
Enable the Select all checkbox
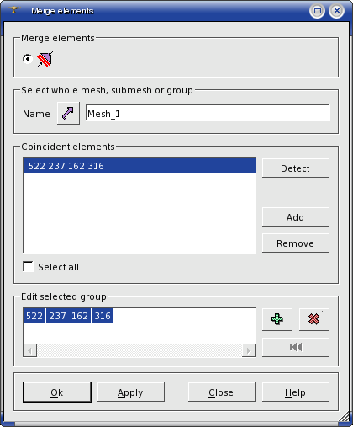pyautogui.click(x=28, y=266)
